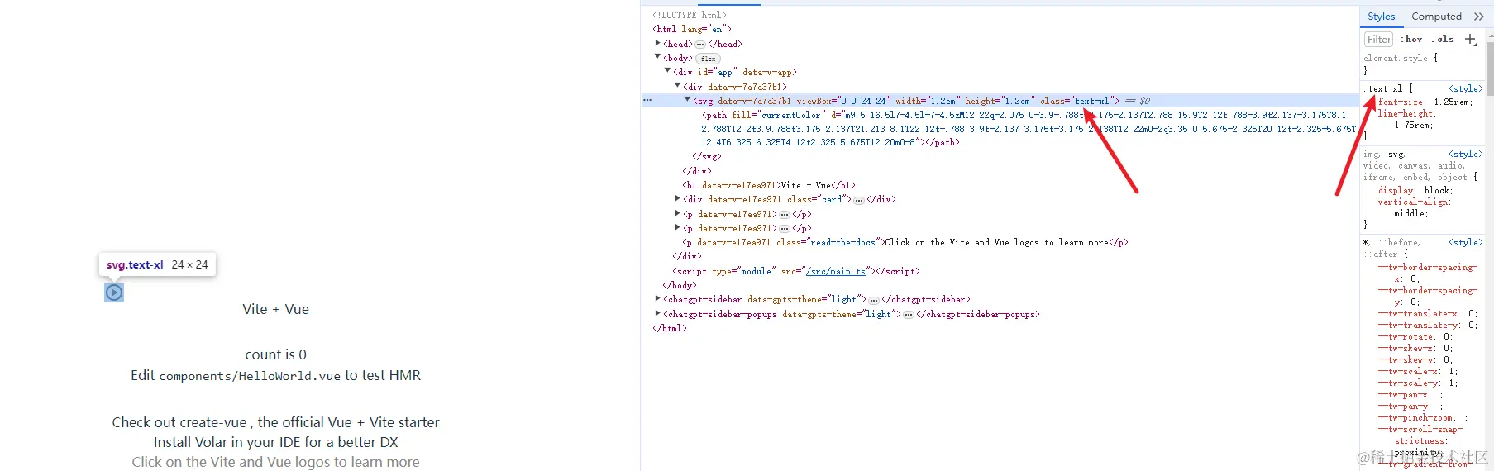This screenshot has width=1494, height=471.
Task: Open style source link for .text-xl rule
Action: (1465, 88)
